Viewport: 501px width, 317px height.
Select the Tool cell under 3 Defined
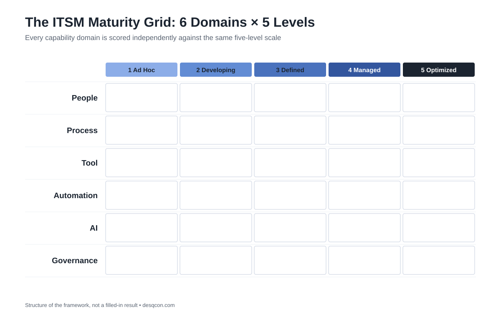point(290,163)
